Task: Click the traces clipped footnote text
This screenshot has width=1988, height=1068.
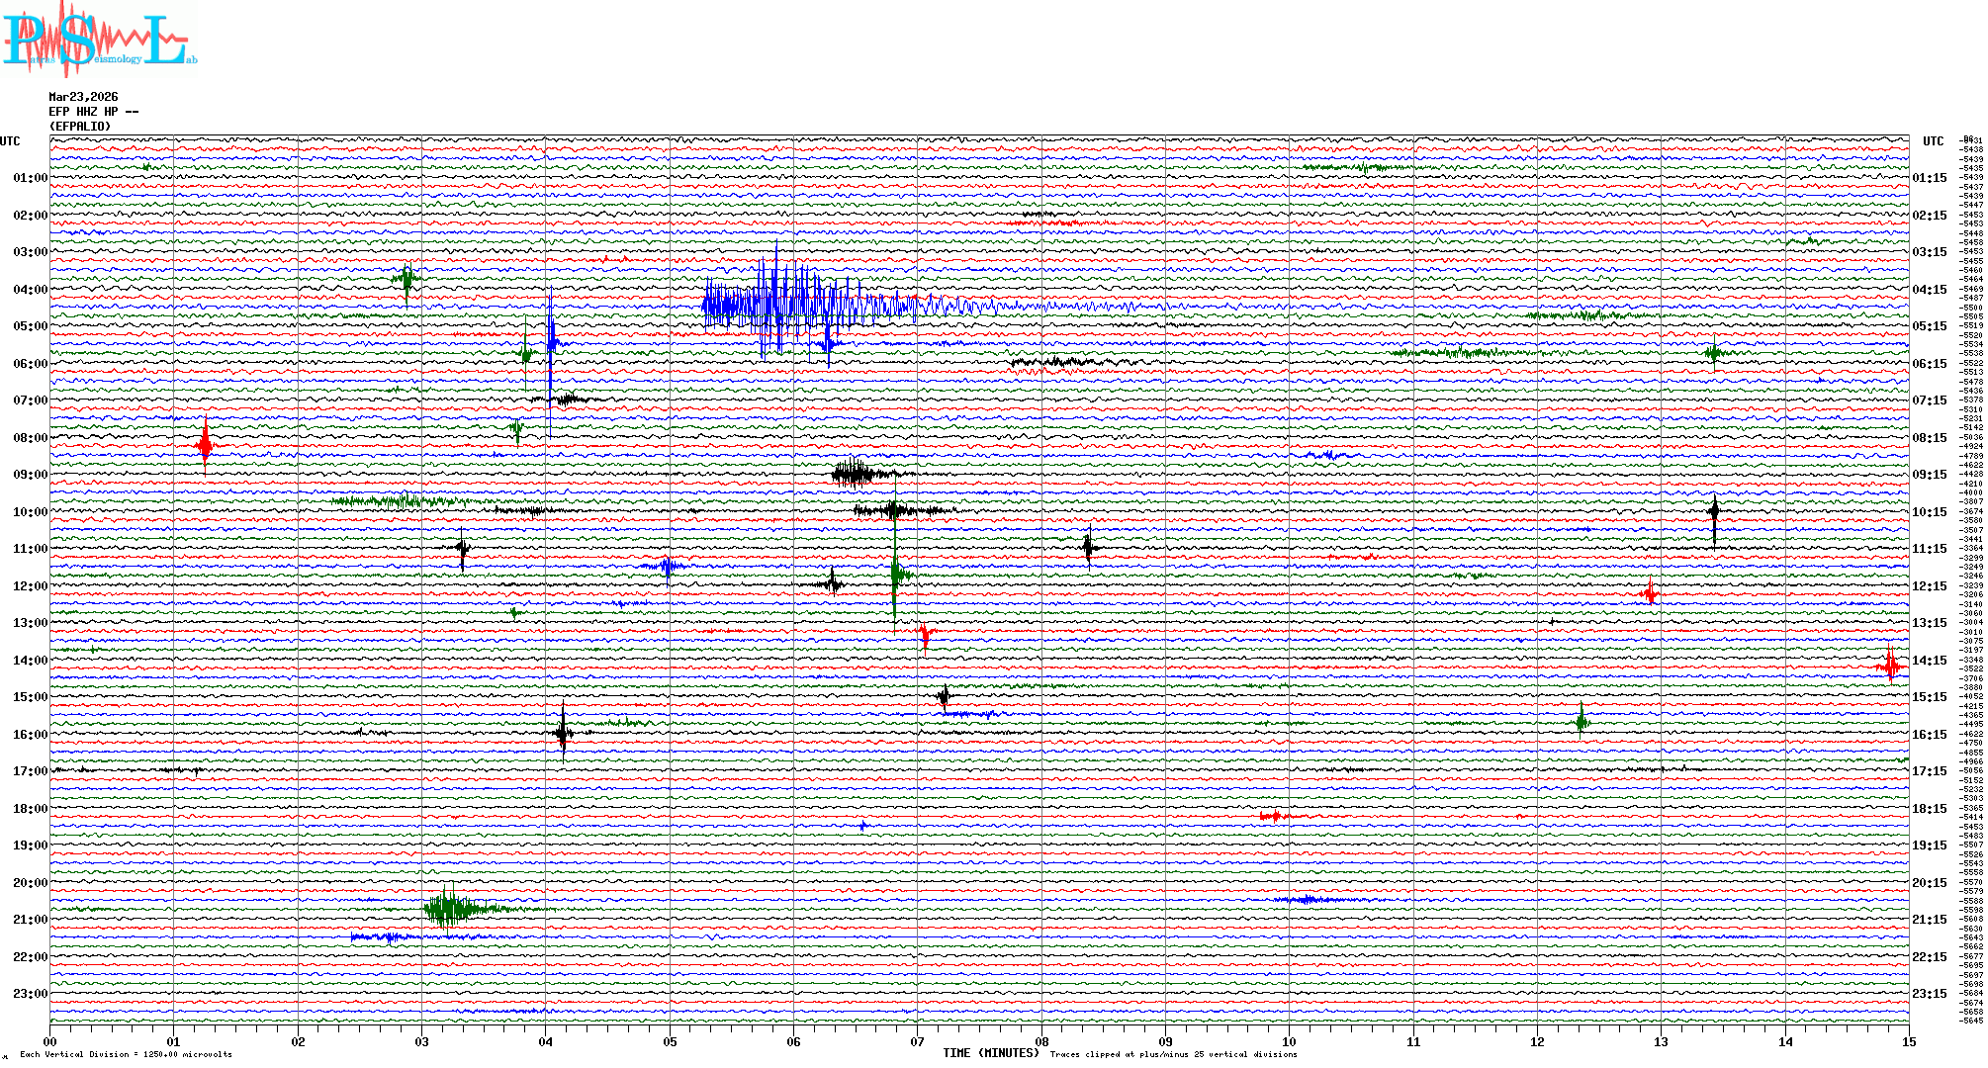Action: 1173,1055
